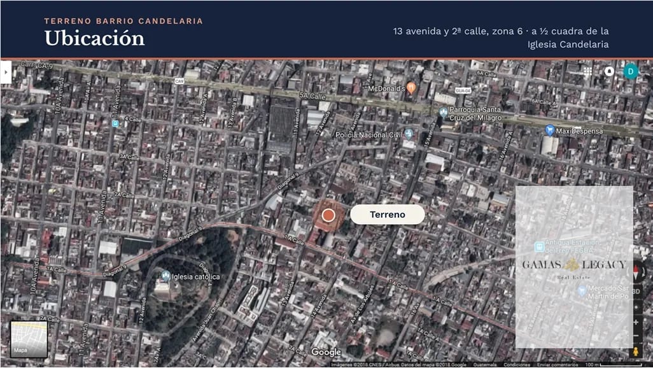
Task: Select the Parroquia Santa Cruz del Milagro marker
Action: coord(444,111)
